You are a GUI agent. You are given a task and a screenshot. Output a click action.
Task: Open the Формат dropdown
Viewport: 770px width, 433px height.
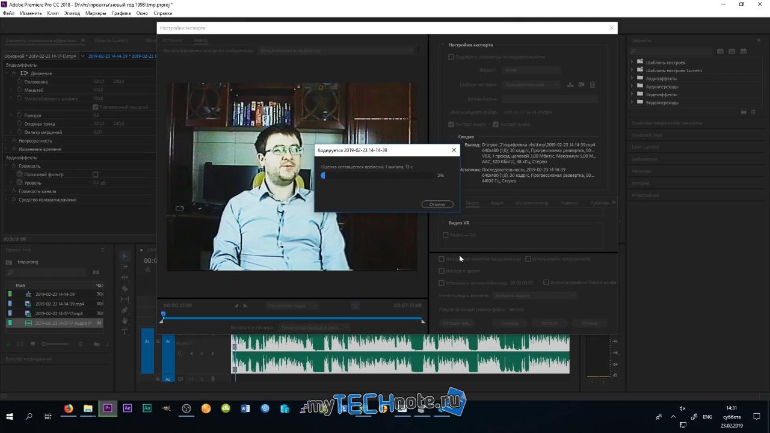tap(531, 70)
